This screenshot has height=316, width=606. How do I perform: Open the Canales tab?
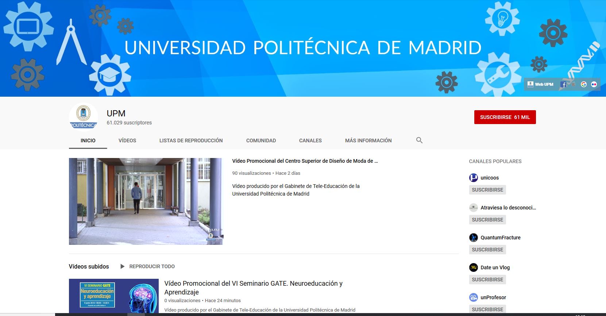click(x=310, y=140)
